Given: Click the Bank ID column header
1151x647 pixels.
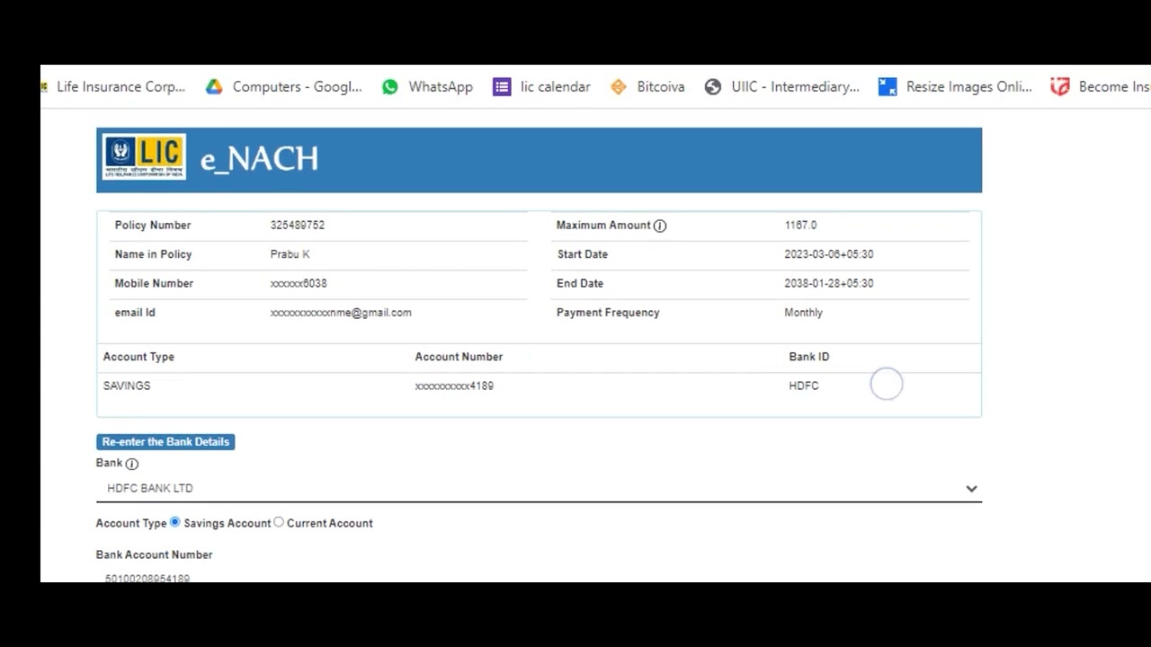Looking at the screenshot, I should (x=809, y=357).
